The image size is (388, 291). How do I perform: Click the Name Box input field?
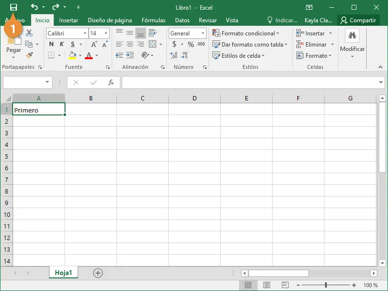coord(23,82)
